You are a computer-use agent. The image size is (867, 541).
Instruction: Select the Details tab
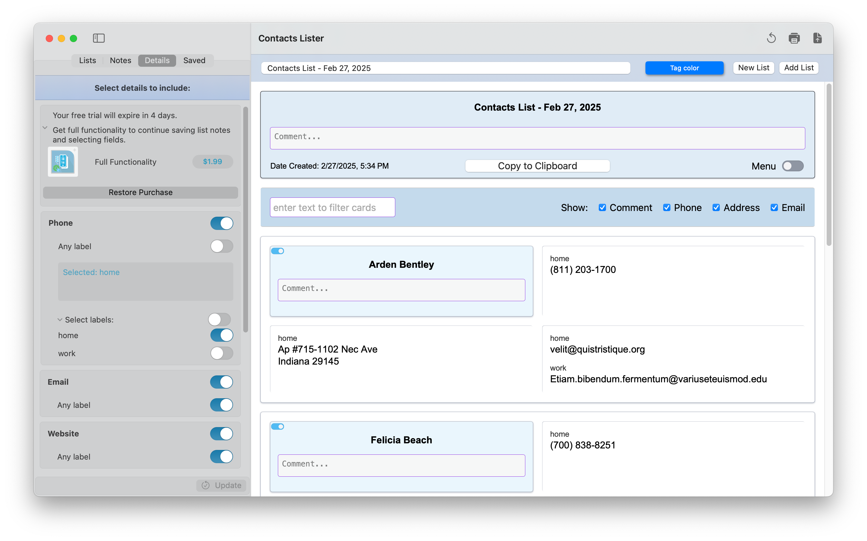click(x=157, y=60)
